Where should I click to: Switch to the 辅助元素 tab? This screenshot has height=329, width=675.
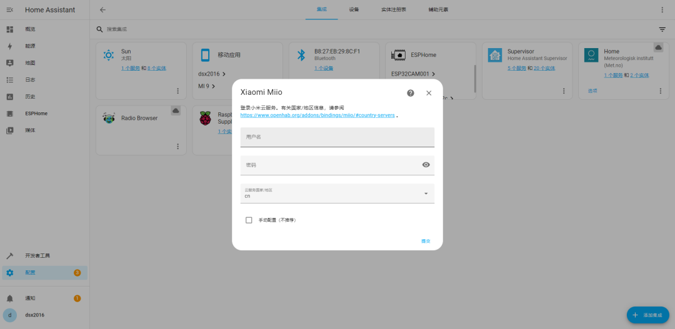(438, 9)
